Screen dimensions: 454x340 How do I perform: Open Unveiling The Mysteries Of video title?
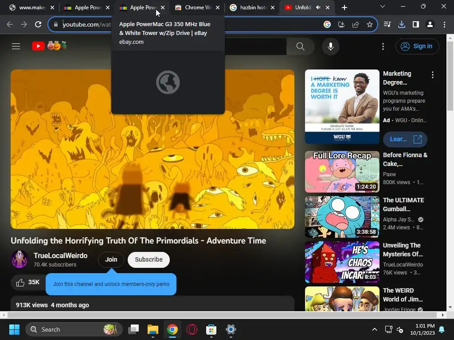pos(403,250)
